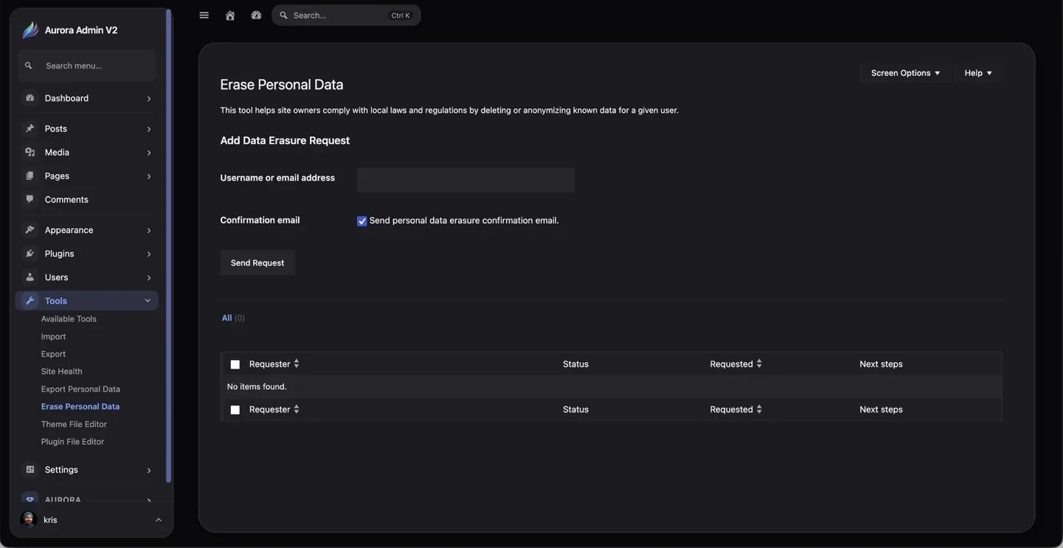
Task: Click the Media icon in sidebar
Action: (x=30, y=152)
